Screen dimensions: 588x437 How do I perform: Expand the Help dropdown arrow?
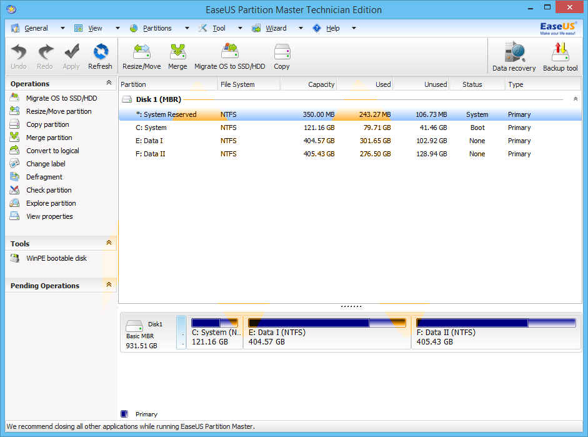click(354, 28)
